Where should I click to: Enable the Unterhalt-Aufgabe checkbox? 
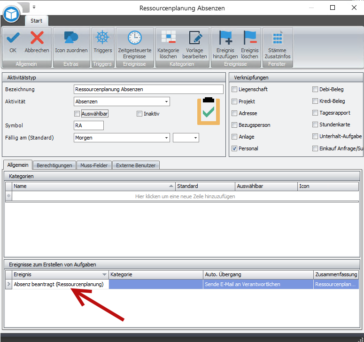[x=315, y=136]
